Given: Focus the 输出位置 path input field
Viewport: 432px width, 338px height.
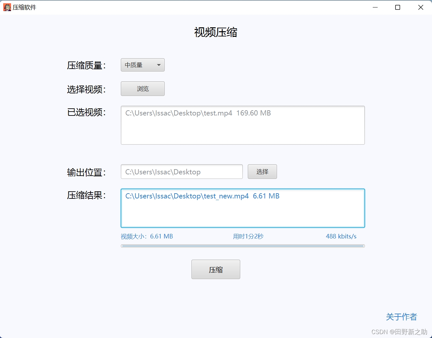Looking at the screenshot, I should [x=182, y=171].
